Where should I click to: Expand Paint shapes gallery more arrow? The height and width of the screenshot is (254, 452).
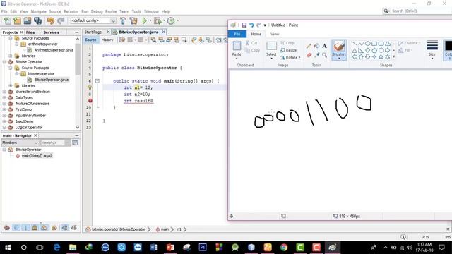tap(394, 56)
